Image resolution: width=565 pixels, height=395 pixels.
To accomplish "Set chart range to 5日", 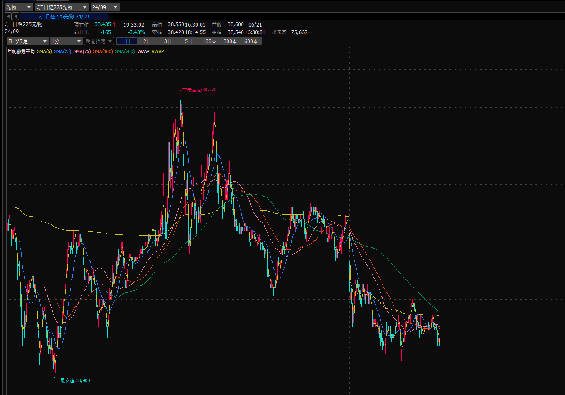I will coord(189,41).
